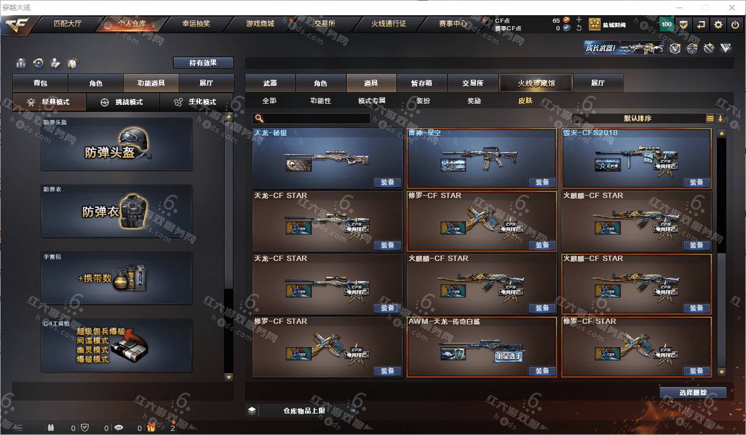Toggle the sort direction arrow
The width and height of the screenshot is (746, 435).
coord(720,118)
